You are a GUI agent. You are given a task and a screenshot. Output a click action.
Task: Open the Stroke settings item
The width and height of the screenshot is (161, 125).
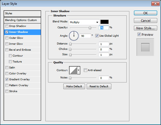point(13,91)
